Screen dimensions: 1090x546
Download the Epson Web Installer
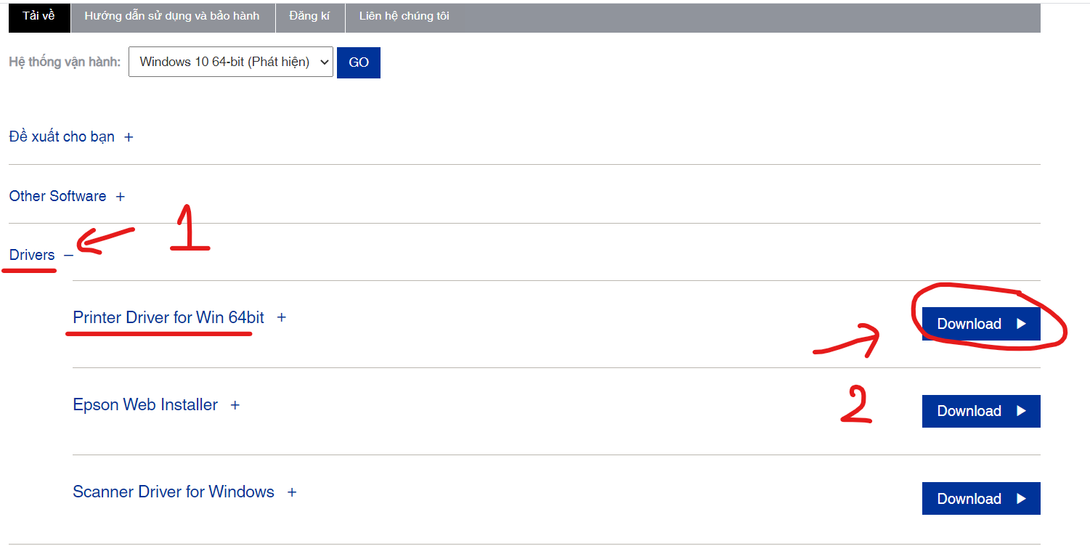(x=980, y=411)
